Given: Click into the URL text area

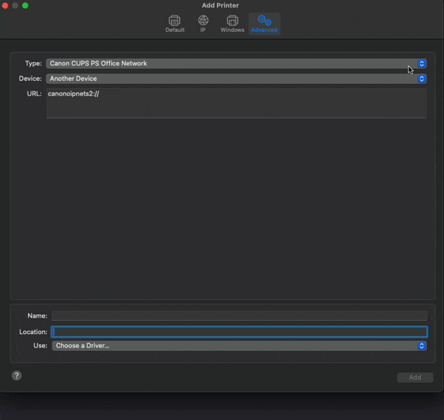Looking at the screenshot, I should (236, 104).
